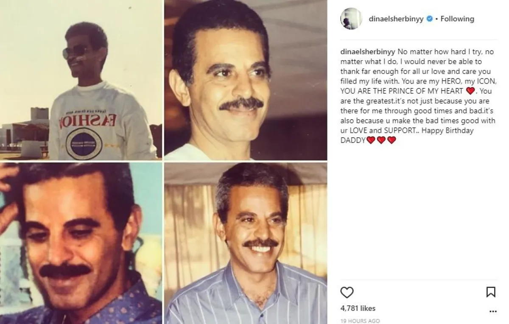Select the top-right photo of man in white shirt
The image size is (509, 324).
tap(246, 80)
